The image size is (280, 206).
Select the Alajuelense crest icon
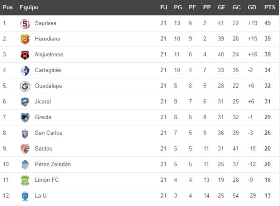click(25, 55)
